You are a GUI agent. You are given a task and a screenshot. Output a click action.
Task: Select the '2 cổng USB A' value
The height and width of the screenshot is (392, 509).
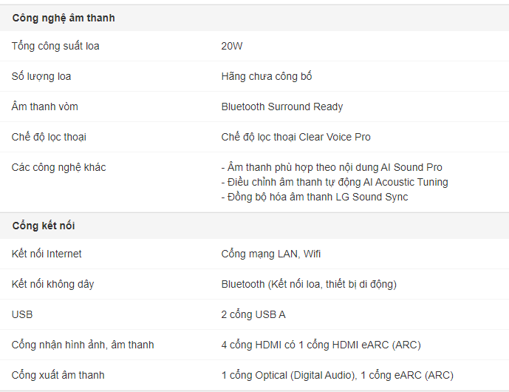[x=253, y=314]
